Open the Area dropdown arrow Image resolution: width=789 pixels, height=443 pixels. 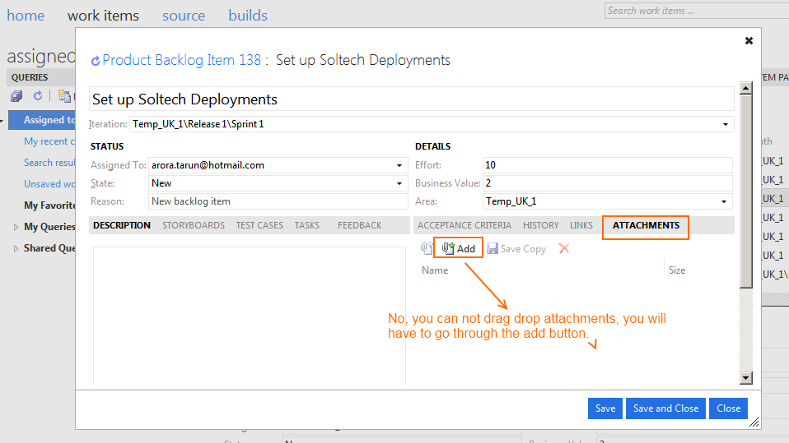(724, 201)
